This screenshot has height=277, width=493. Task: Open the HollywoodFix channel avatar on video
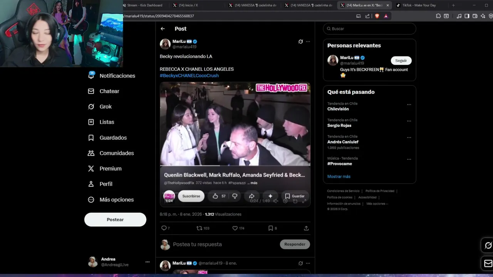click(x=169, y=196)
